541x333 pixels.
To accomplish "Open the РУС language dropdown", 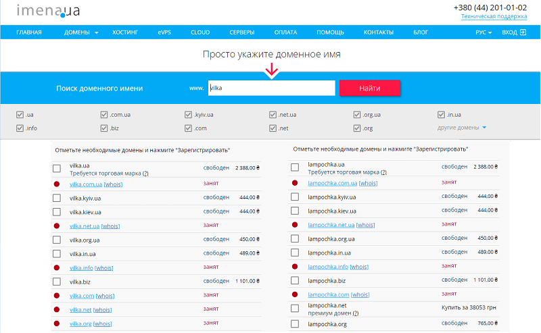I will pos(484,32).
